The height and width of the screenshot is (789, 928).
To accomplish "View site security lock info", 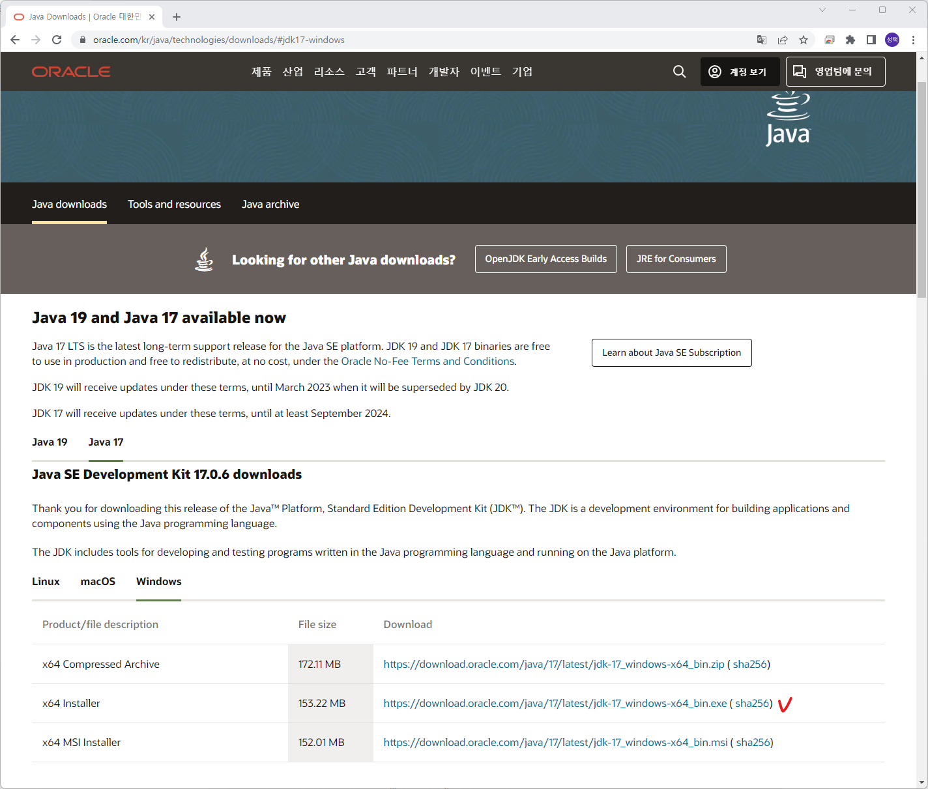I will 82,40.
